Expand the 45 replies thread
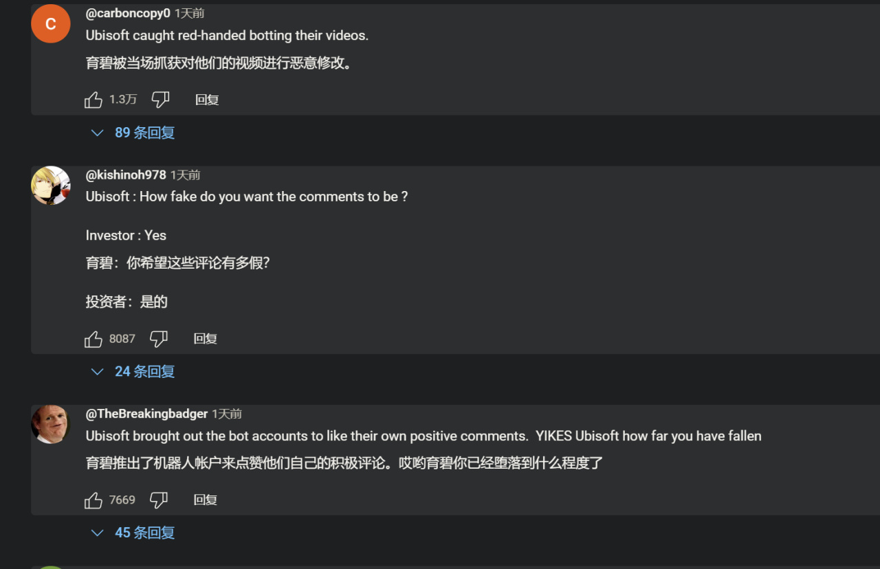This screenshot has width=880, height=569. pos(133,533)
